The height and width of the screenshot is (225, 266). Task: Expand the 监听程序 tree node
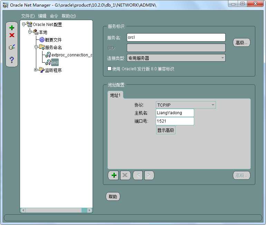pyautogui.click(x=36, y=70)
